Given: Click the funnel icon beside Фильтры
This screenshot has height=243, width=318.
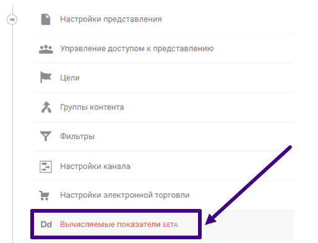Looking at the screenshot, I should (46, 136).
